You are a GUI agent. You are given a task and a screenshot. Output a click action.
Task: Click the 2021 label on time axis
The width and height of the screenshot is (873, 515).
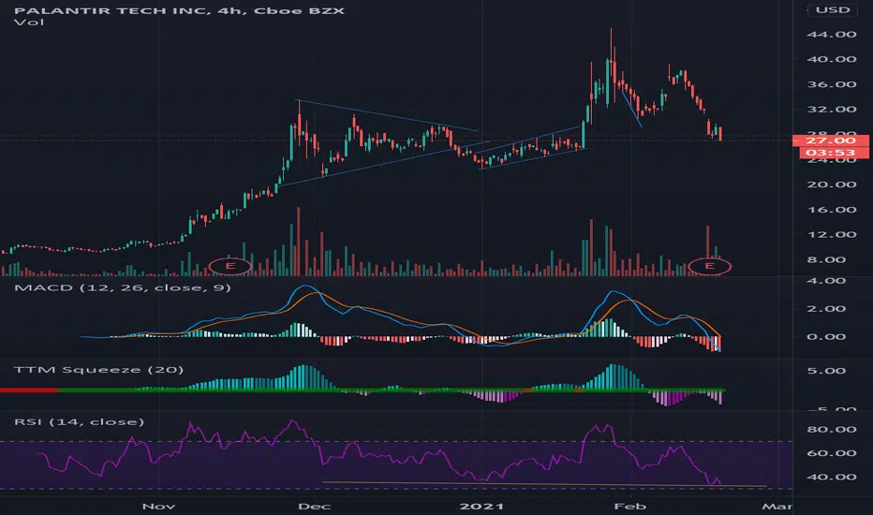pyautogui.click(x=481, y=506)
